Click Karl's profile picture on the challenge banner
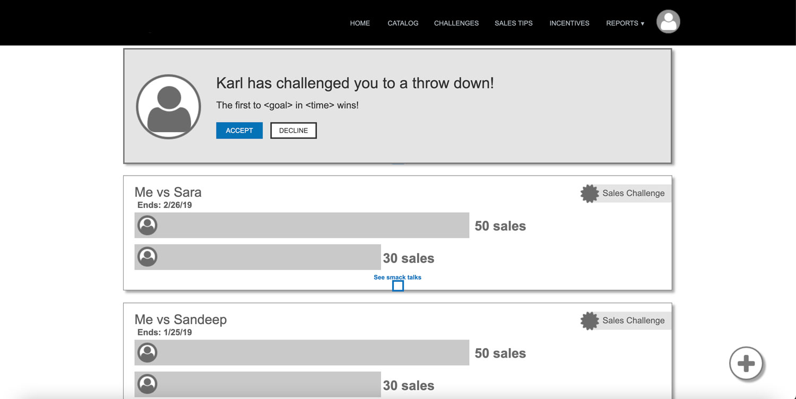This screenshot has width=796, height=399. point(168,106)
